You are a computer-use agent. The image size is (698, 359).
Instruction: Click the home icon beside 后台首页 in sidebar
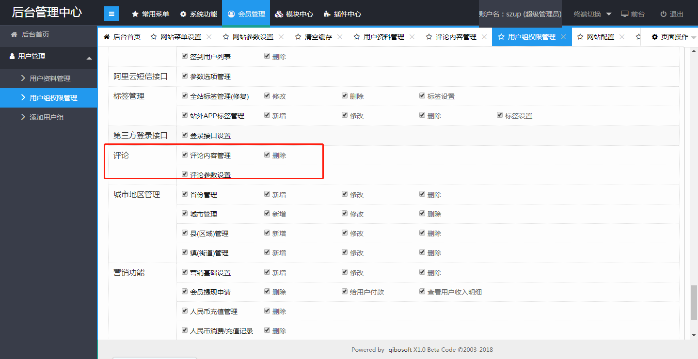[14, 34]
